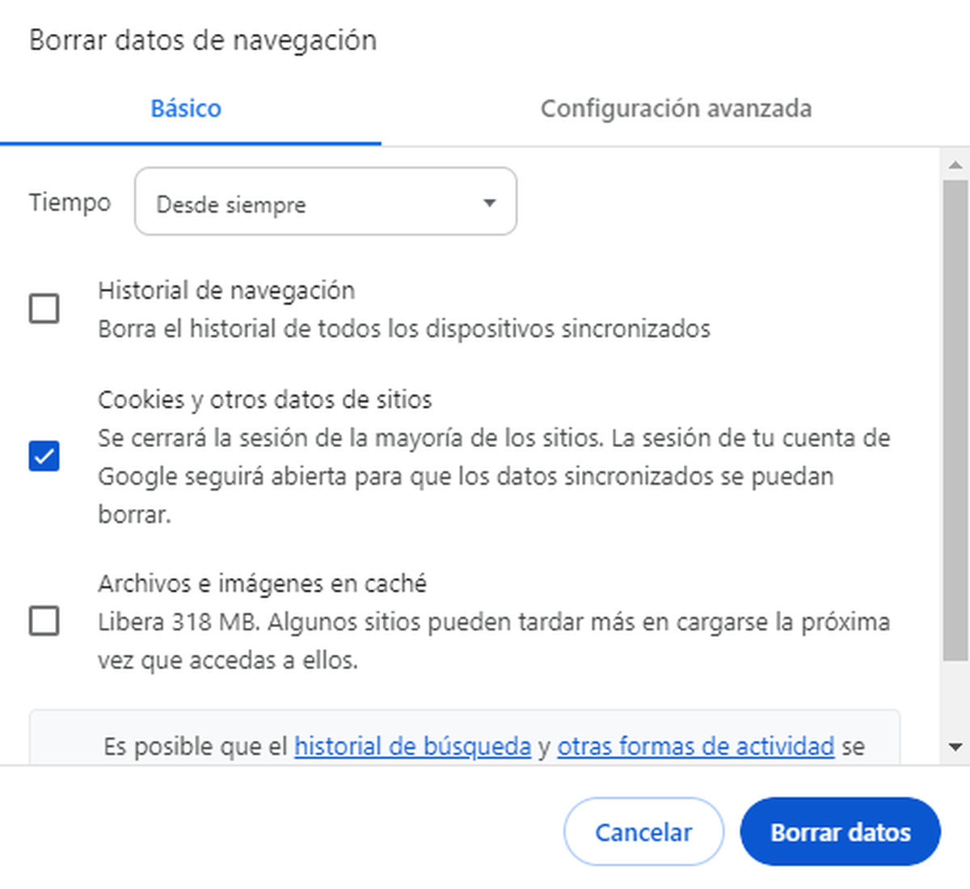Click the Cancelar button
This screenshot has height=889, width=970.
click(x=643, y=831)
